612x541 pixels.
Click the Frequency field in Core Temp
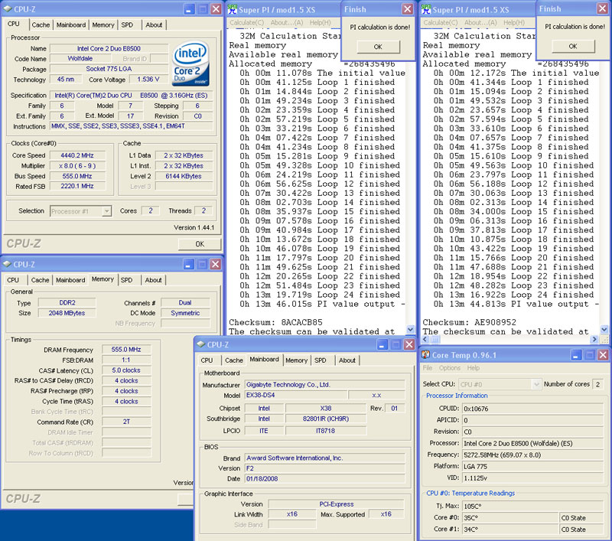coord(533,455)
